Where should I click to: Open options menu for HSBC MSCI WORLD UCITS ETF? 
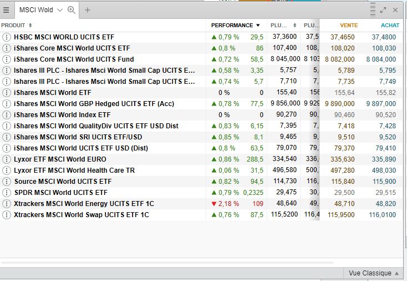point(6,37)
